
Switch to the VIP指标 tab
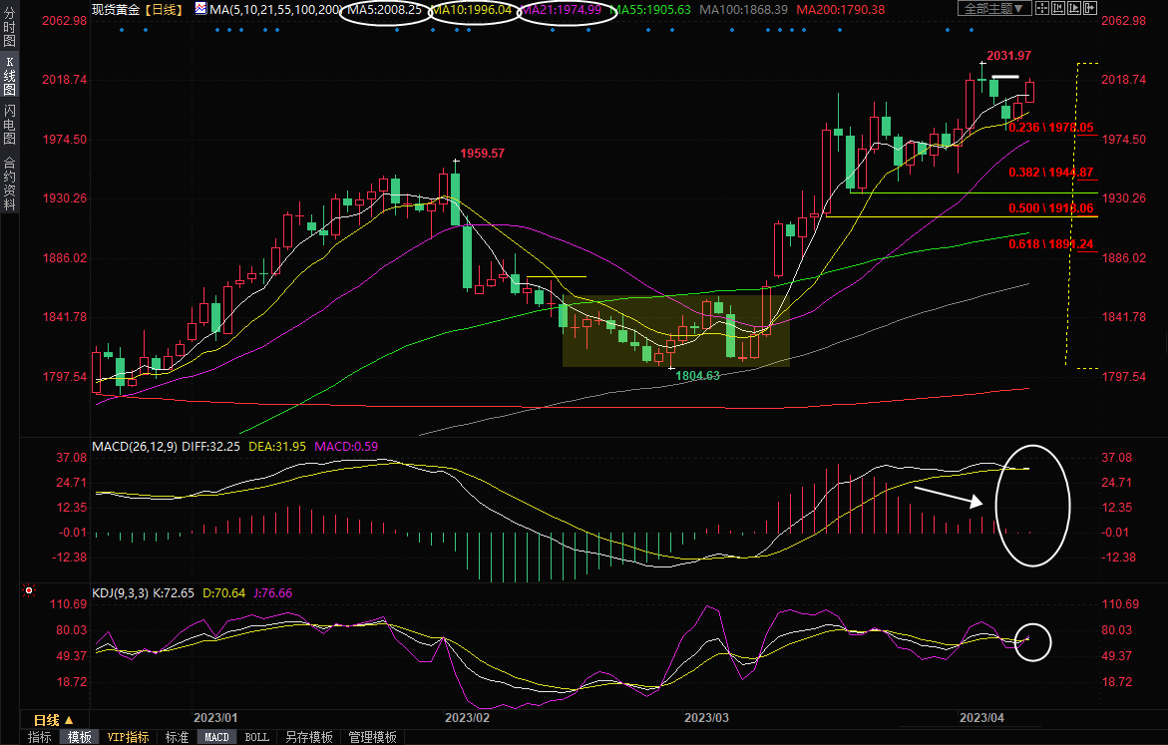(129, 737)
